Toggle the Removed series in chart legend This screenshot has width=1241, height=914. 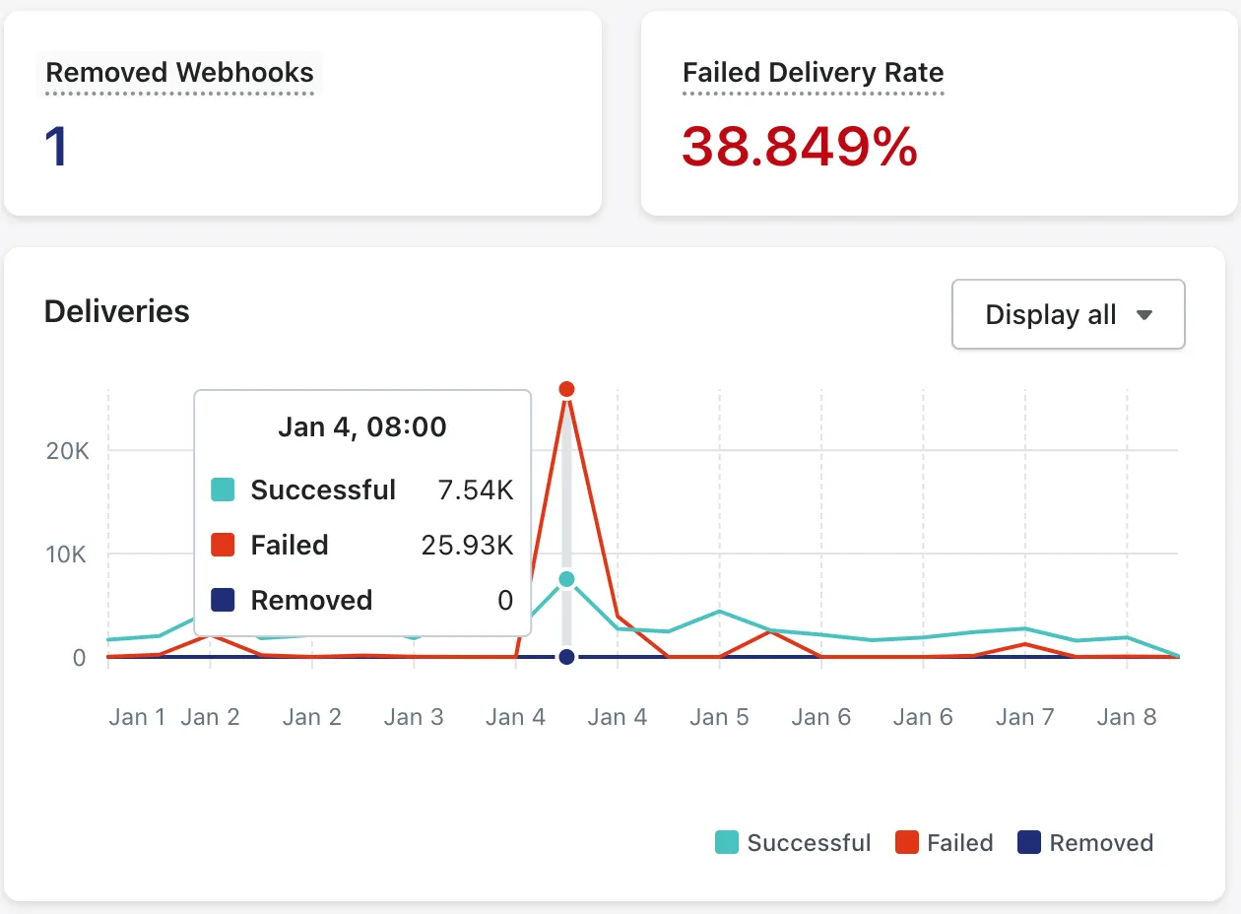pyautogui.click(x=1085, y=843)
